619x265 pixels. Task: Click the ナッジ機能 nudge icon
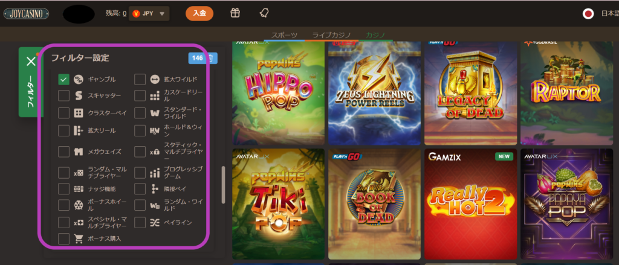point(79,189)
